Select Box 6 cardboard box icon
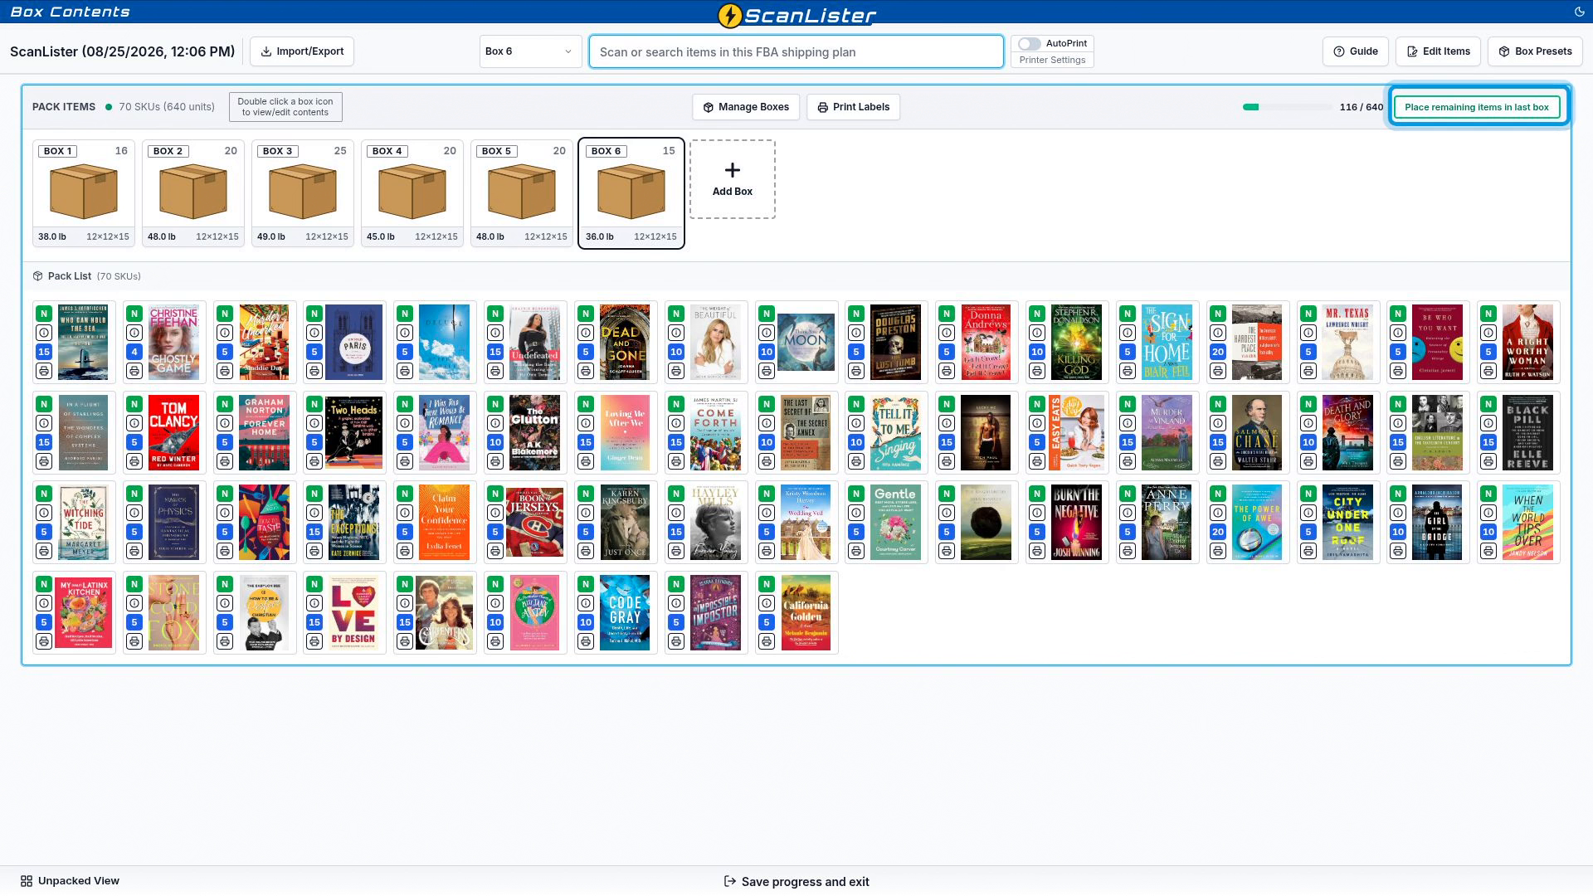The image size is (1593, 896). (x=631, y=192)
